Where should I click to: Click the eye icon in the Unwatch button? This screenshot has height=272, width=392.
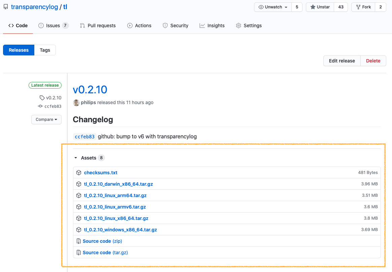[261, 7]
